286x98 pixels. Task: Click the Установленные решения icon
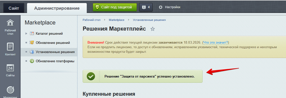point(32,52)
